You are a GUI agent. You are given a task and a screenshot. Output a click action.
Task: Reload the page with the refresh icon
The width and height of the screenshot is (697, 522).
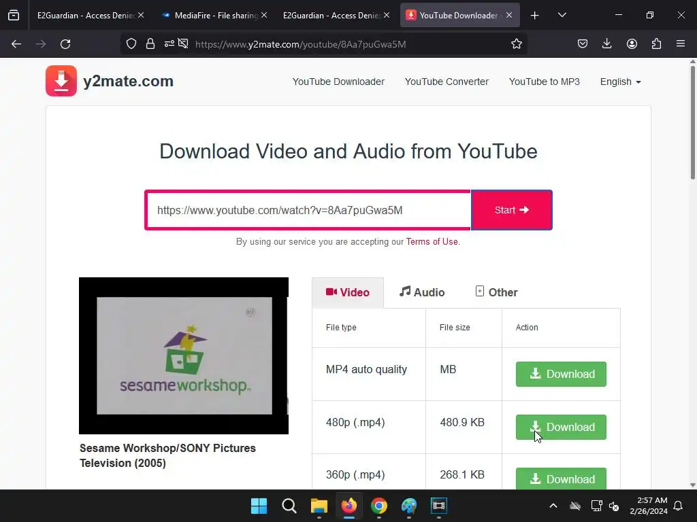click(x=65, y=44)
